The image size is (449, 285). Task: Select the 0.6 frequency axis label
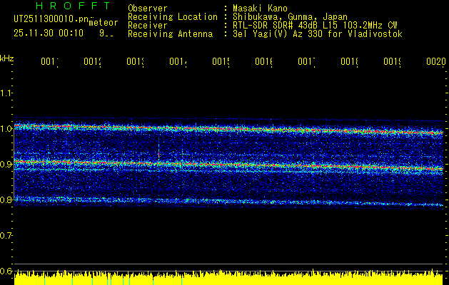[6, 271]
